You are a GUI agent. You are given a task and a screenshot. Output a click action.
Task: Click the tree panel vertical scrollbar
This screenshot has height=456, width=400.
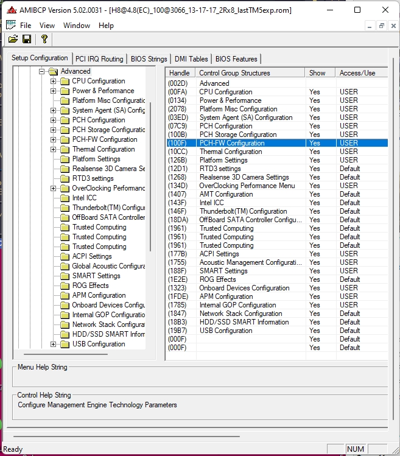(150, 176)
